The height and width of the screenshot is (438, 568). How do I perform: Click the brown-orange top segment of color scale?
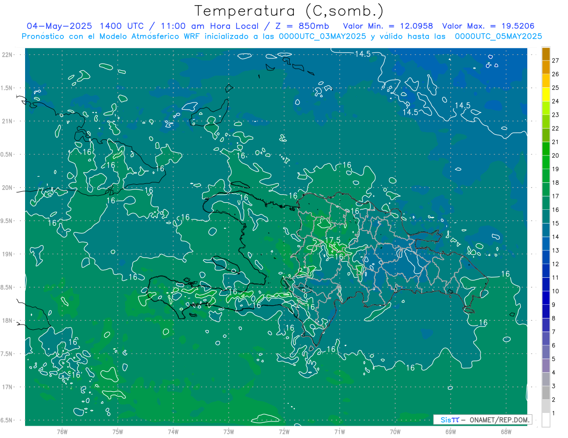(546, 54)
